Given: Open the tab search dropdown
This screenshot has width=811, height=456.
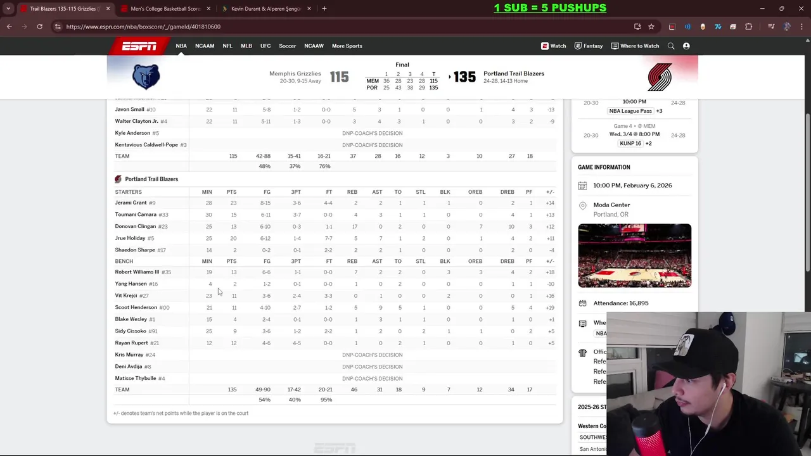Looking at the screenshot, I should coord(8,9).
